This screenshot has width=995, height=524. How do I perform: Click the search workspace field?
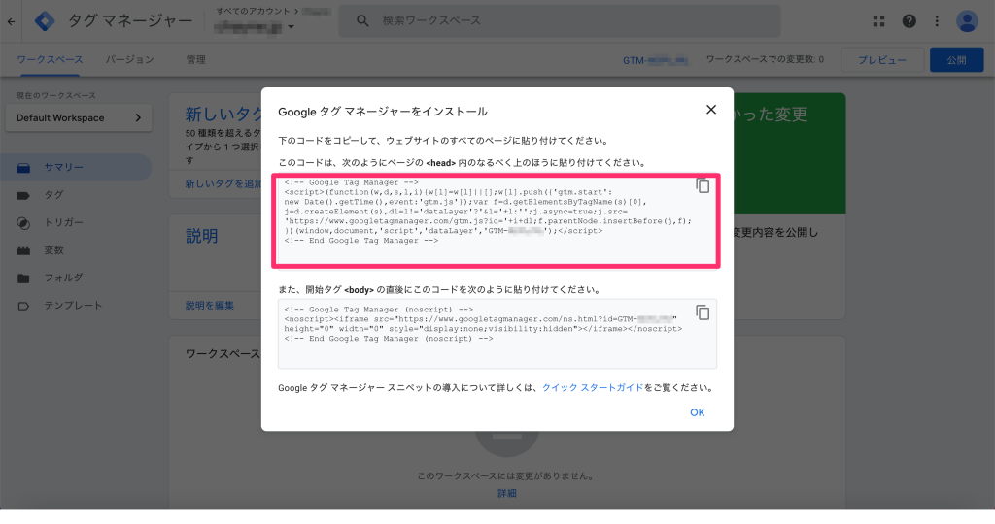tap(559, 21)
